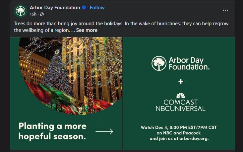The image size is (243, 152).
Task: Click the Comcast NBCUniversal wordmark
Action: [181, 105]
